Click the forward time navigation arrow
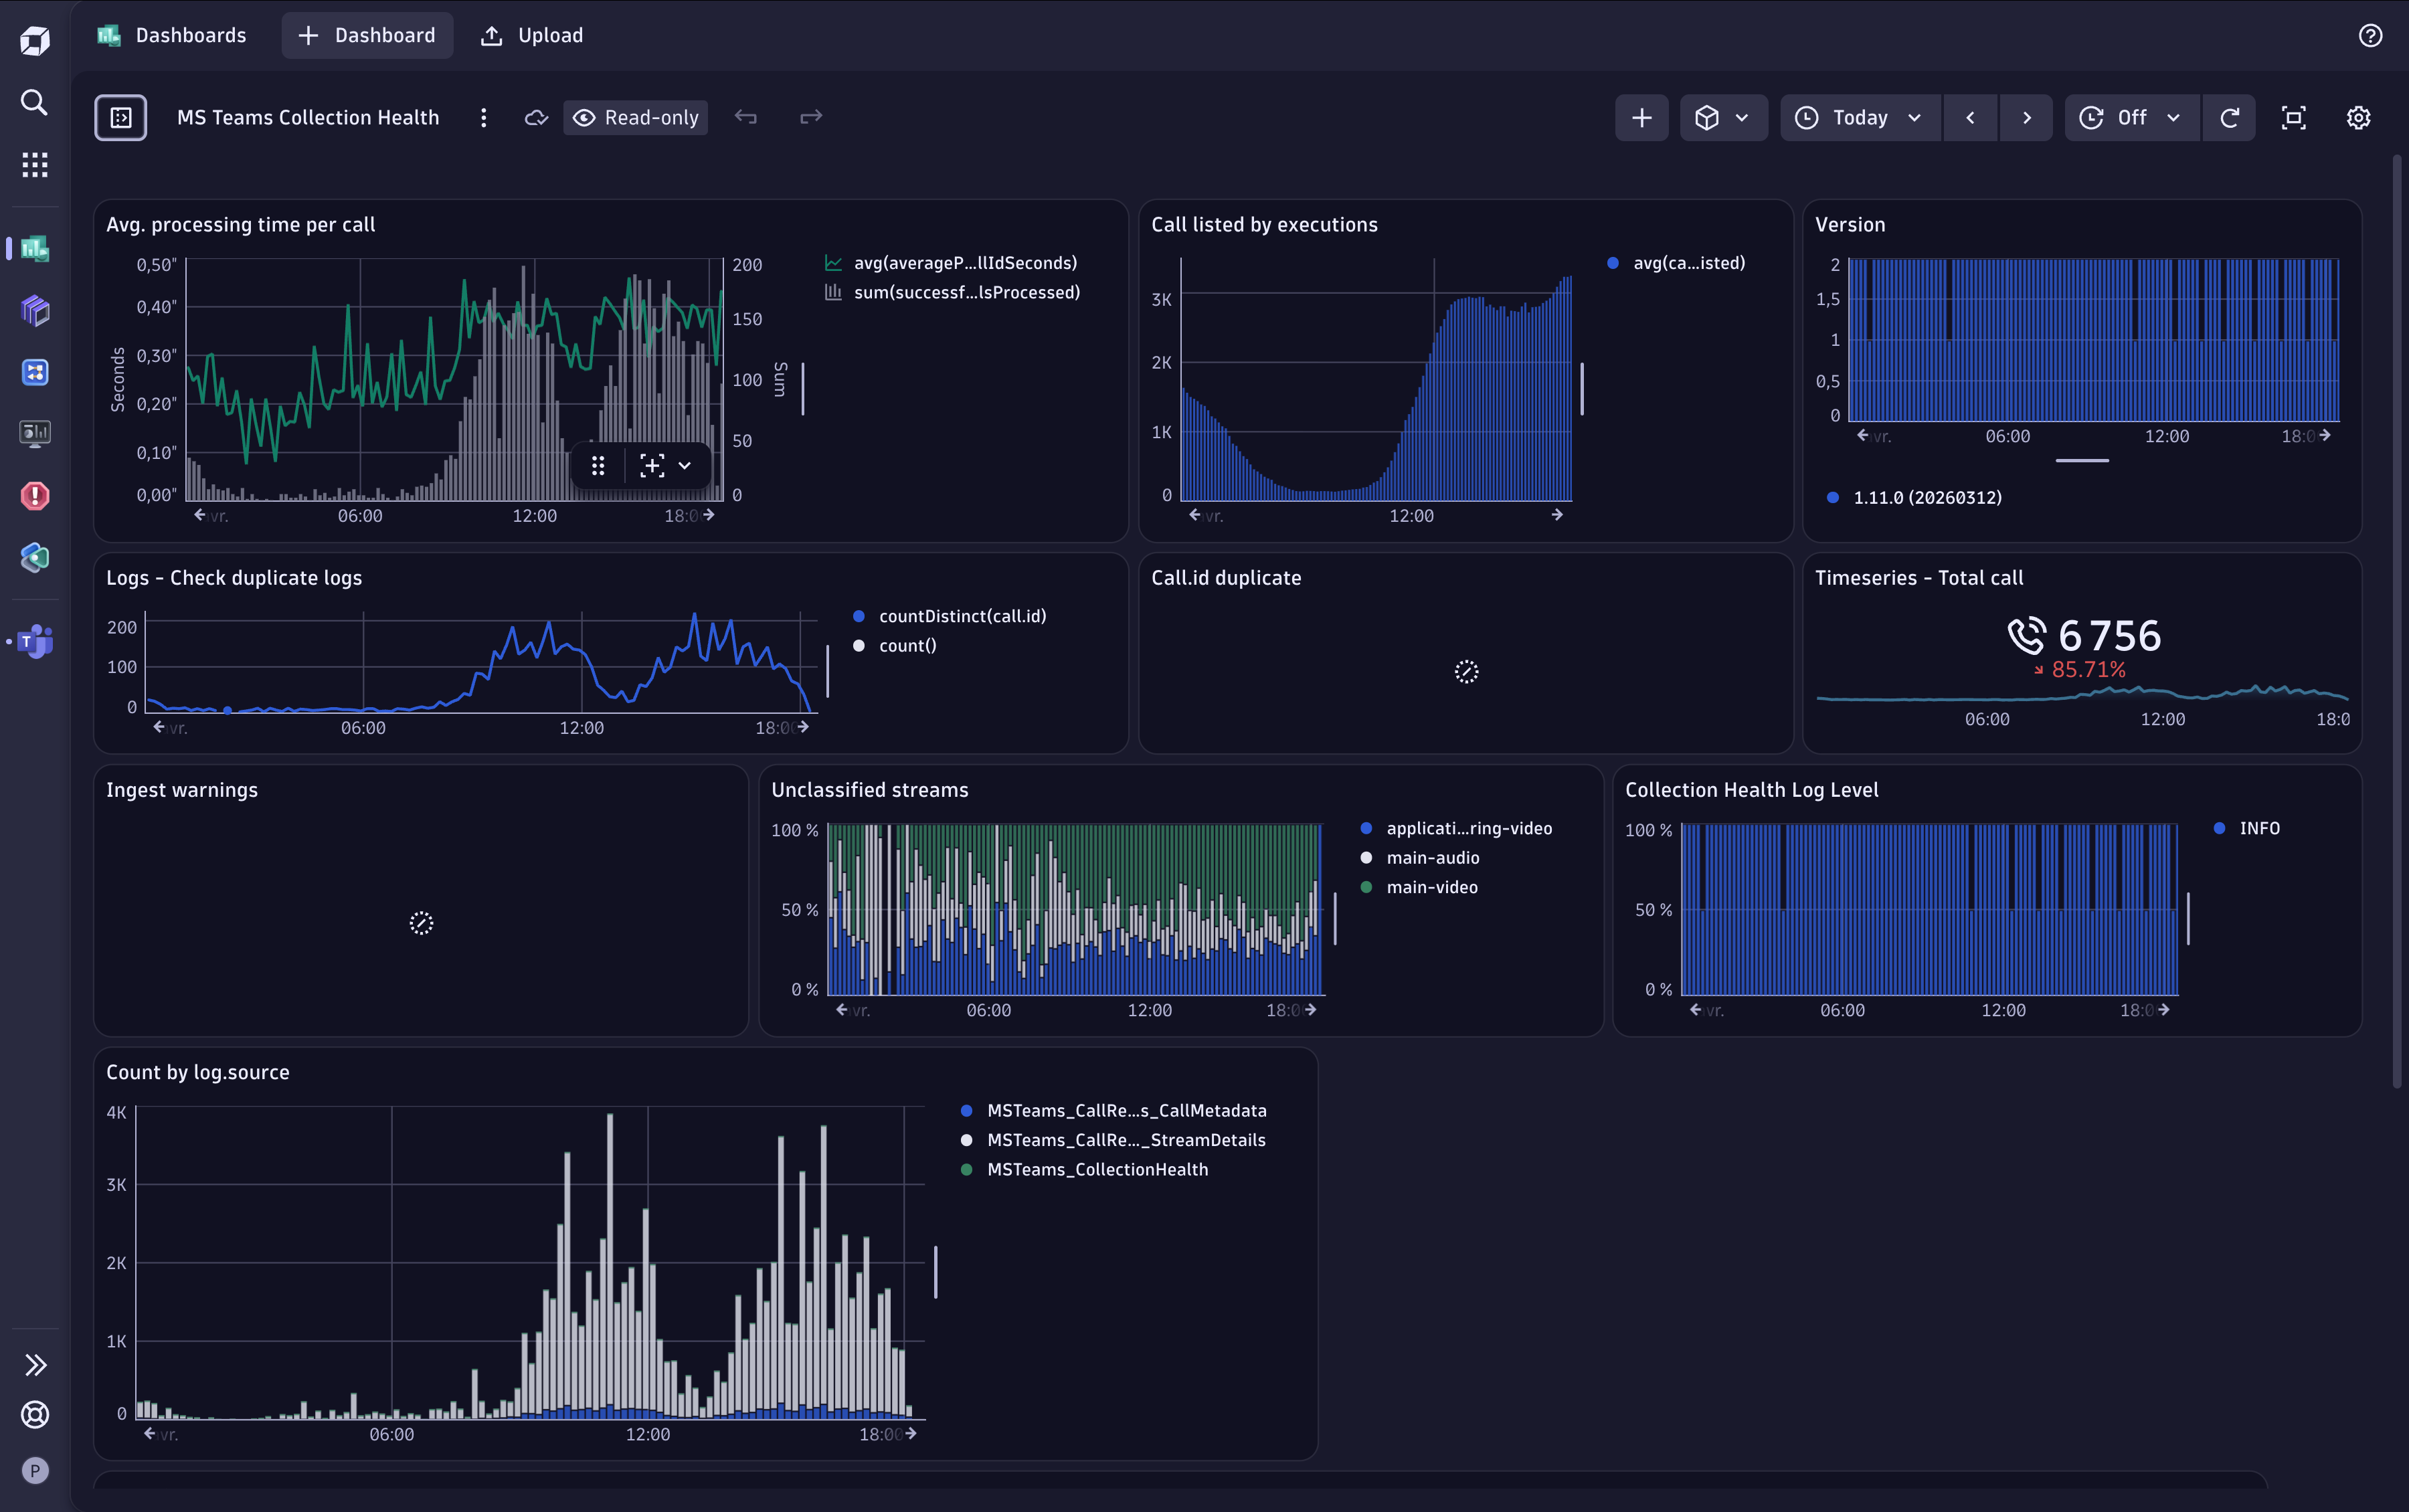This screenshot has width=2409, height=1512. tap(2026, 117)
